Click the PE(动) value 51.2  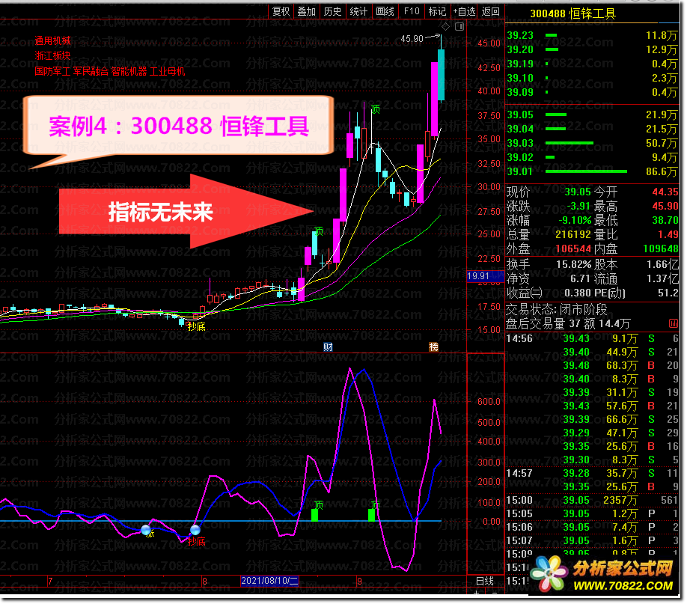coord(668,293)
